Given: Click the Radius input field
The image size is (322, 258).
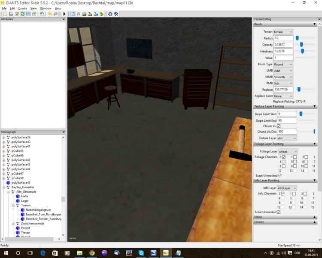Looking at the screenshot, I should 283,38.
